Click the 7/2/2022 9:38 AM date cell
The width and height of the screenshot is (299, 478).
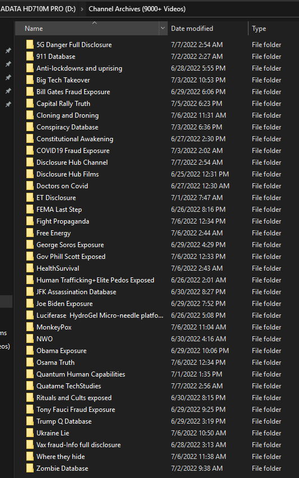pos(197,468)
